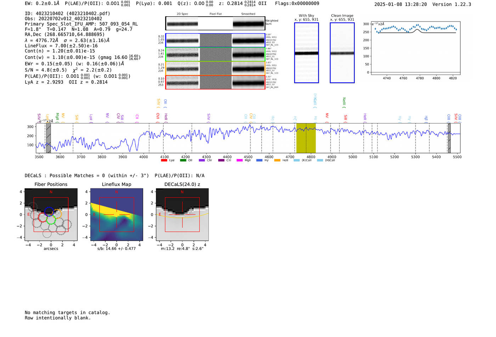The width and height of the screenshot is (496, 337).
Task: Open the Fiber Positions map
Action: pos(51,215)
